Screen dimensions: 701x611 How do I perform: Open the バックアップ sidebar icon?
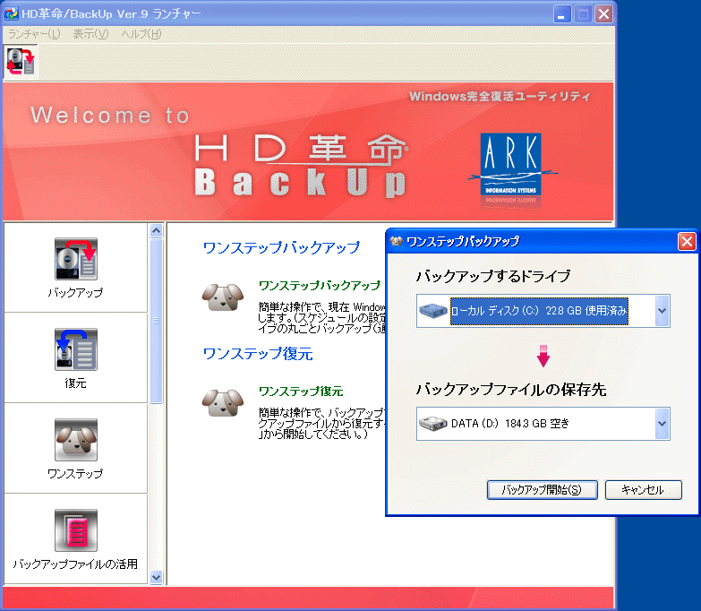pos(76,259)
